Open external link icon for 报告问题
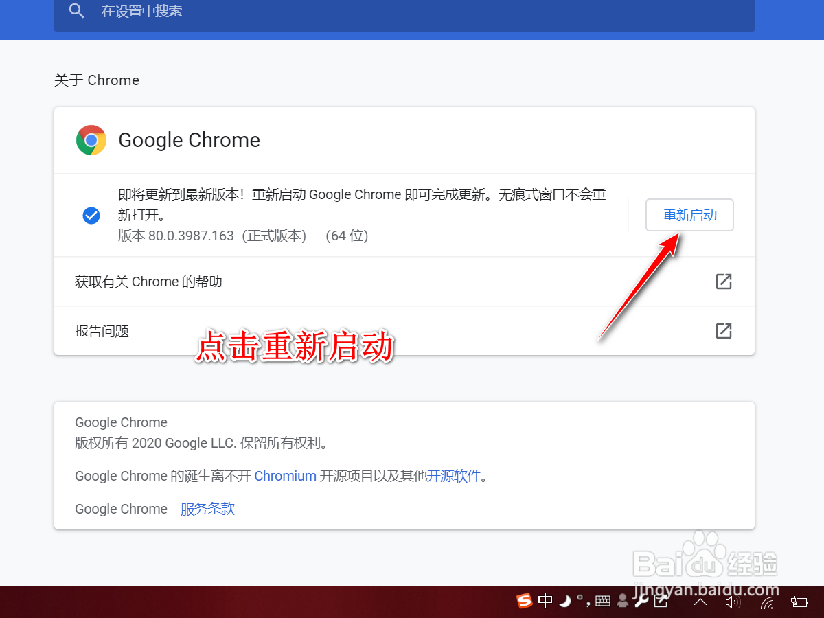824x618 pixels. coord(724,331)
